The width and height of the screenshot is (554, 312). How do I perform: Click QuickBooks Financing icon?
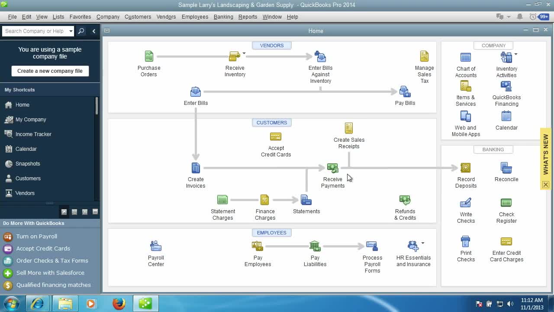click(x=506, y=86)
